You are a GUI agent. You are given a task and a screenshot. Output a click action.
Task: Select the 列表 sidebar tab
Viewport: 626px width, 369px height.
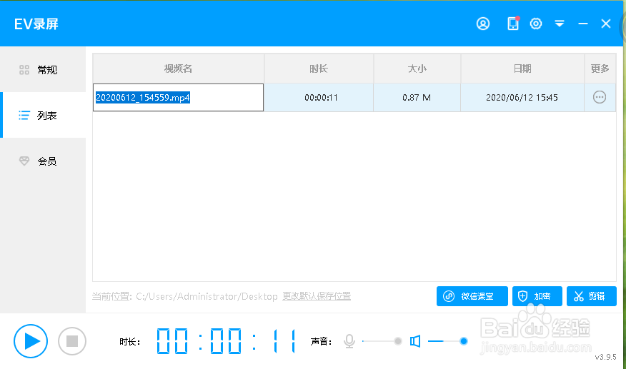43,116
